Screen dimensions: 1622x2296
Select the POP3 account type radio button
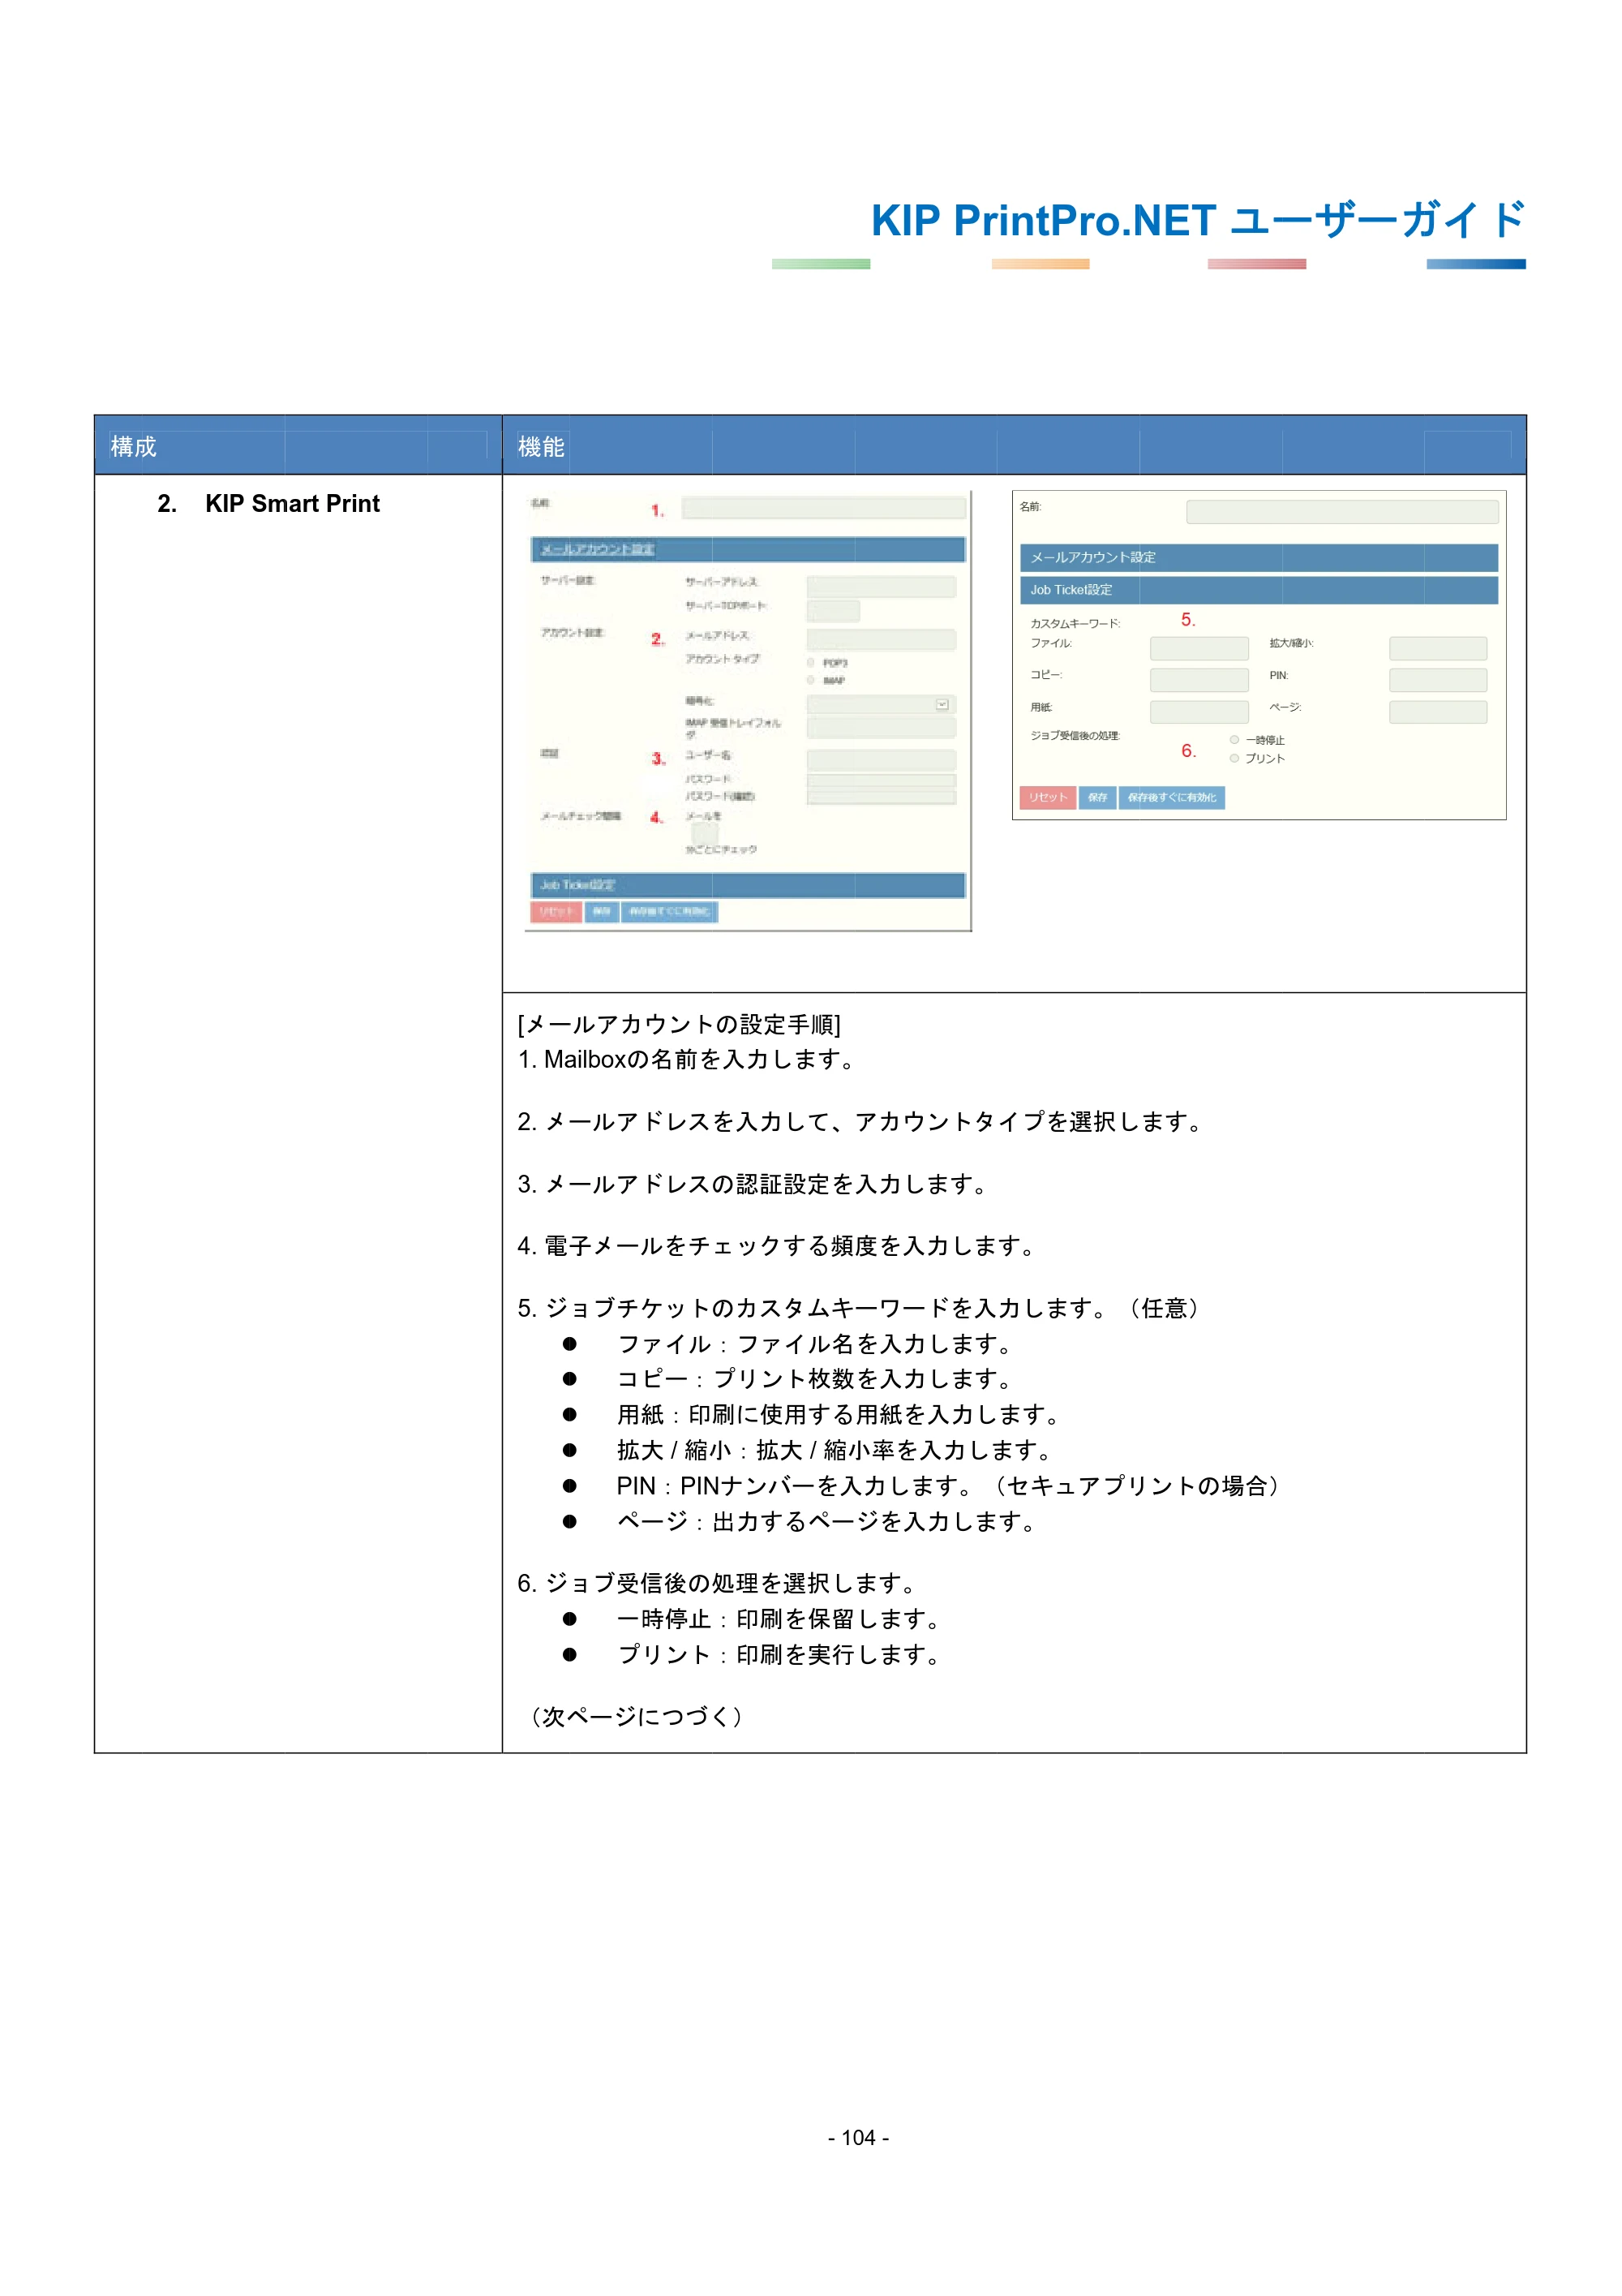[810, 663]
